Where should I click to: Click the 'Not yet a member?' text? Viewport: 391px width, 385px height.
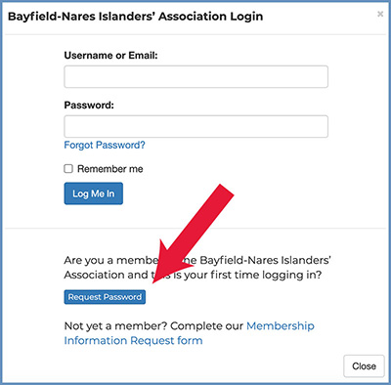pos(115,325)
